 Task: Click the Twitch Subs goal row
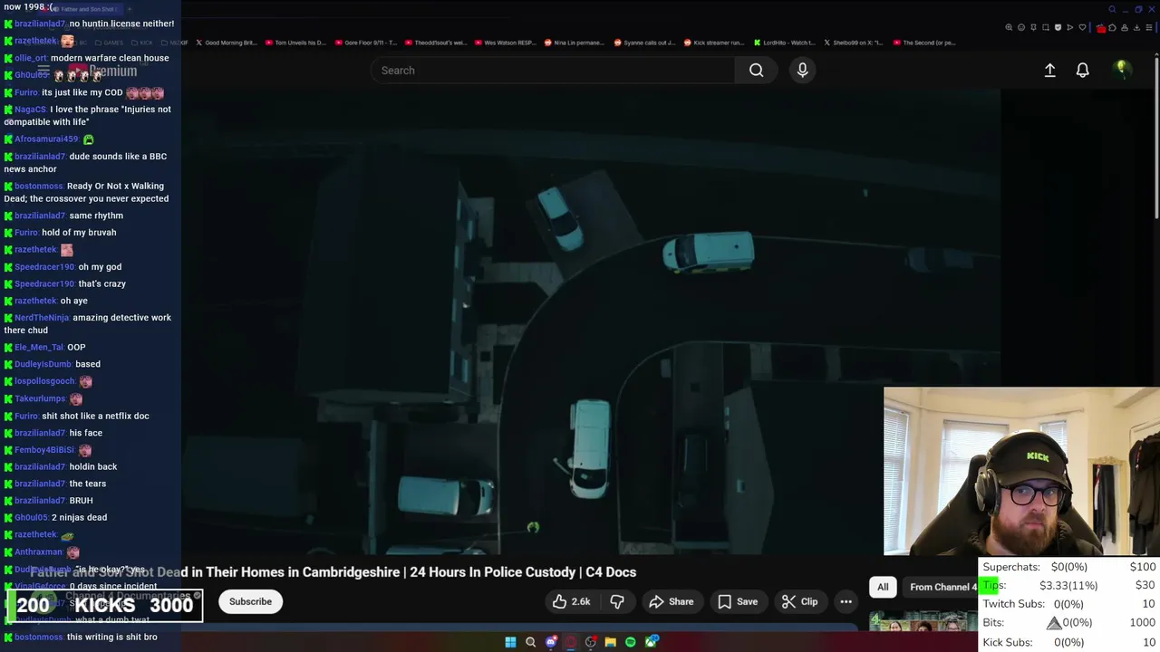[x=1069, y=604]
